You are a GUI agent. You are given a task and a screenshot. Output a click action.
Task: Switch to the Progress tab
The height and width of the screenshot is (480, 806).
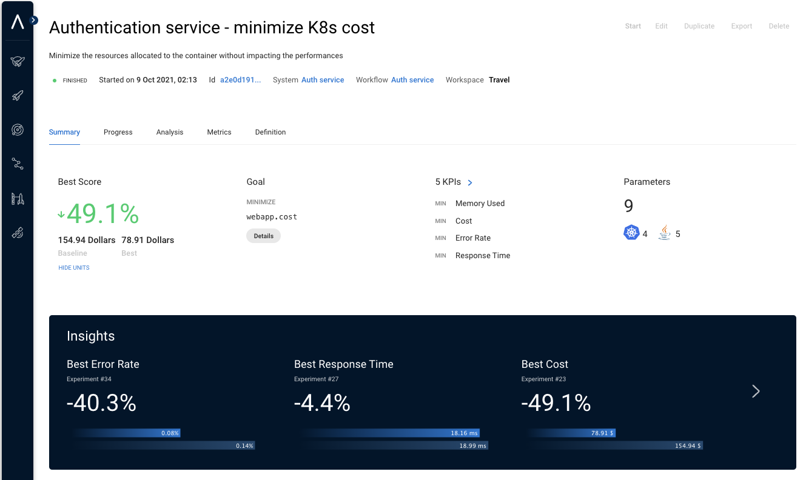tap(118, 132)
